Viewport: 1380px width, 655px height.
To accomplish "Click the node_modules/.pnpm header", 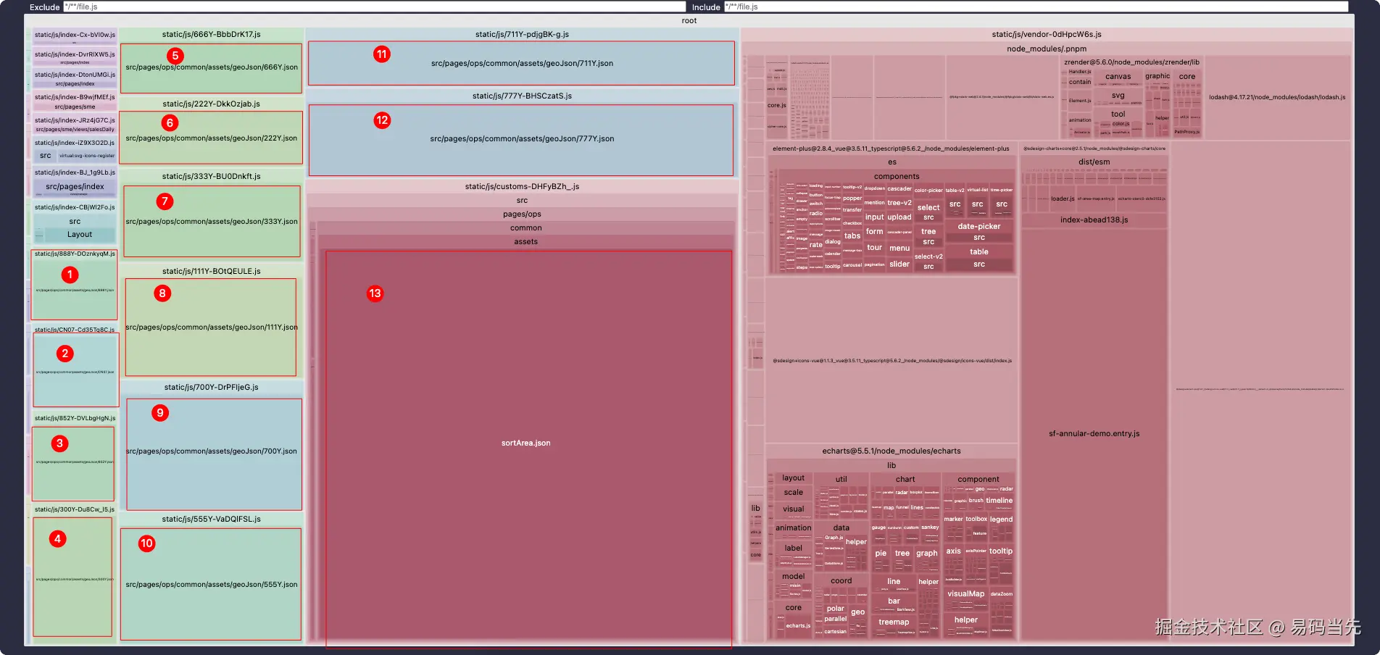I will (1047, 49).
